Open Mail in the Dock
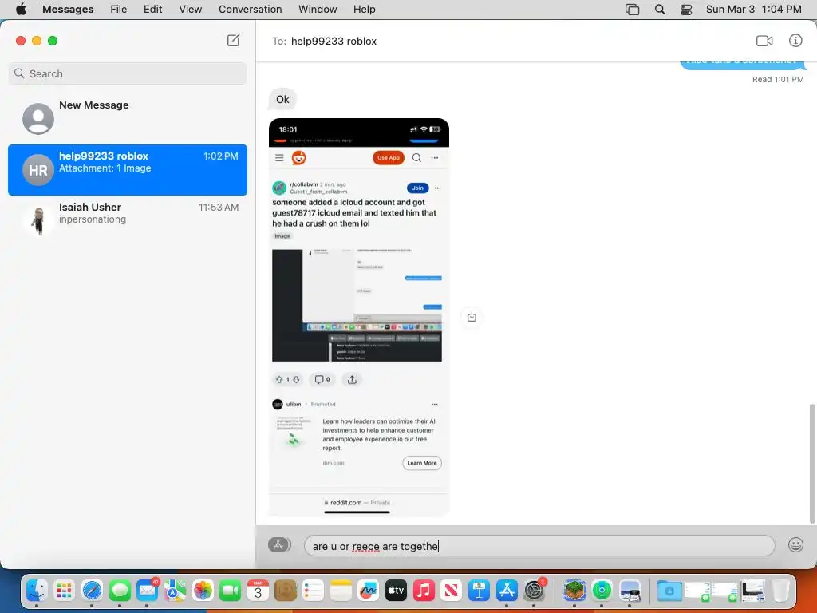This screenshot has width=817, height=613. click(148, 590)
